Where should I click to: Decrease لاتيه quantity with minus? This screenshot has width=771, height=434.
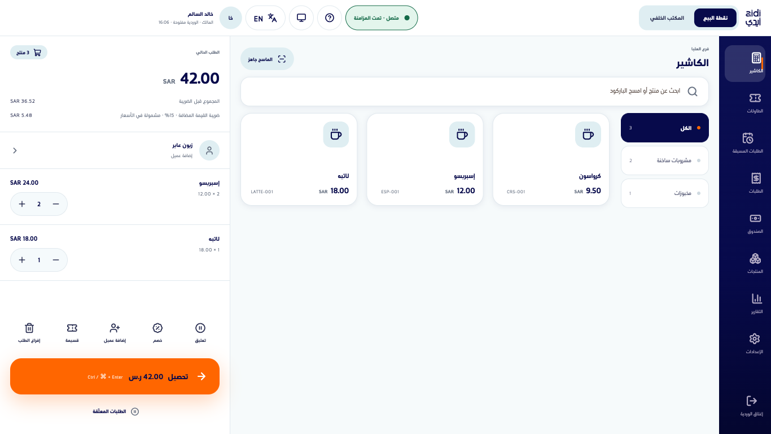click(56, 260)
